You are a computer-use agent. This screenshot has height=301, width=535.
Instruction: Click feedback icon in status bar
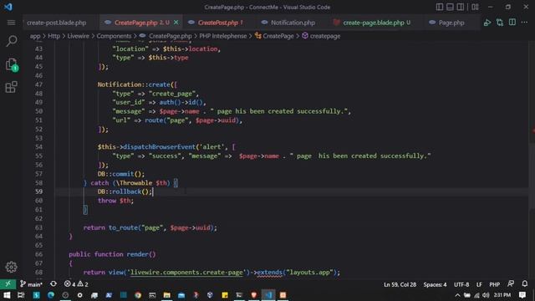tap(511, 284)
